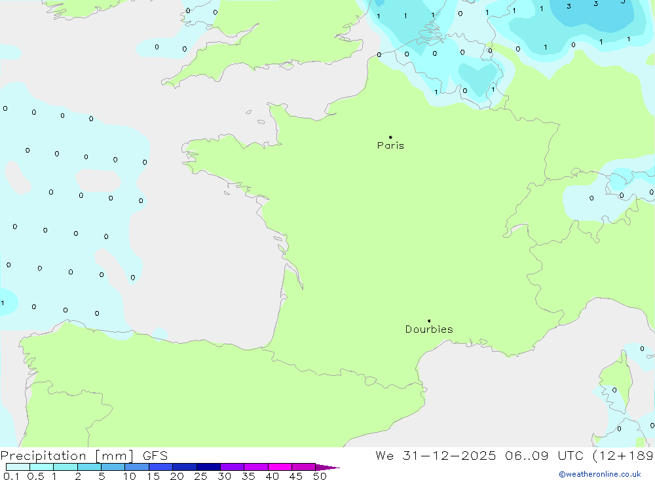The width and height of the screenshot is (655, 480).
Task: Click the Paris city label
Action: (x=390, y=145)
